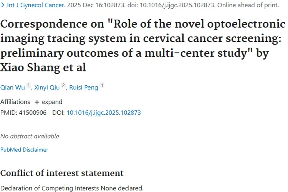Expand the affiliations via the expand text

(52, 102)
